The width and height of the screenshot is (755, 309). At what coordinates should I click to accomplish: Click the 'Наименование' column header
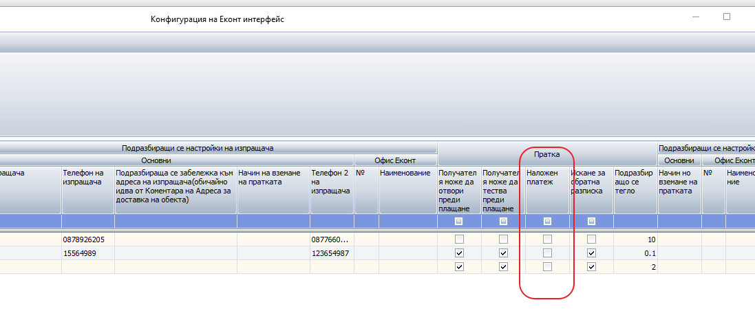click(407, 190)
